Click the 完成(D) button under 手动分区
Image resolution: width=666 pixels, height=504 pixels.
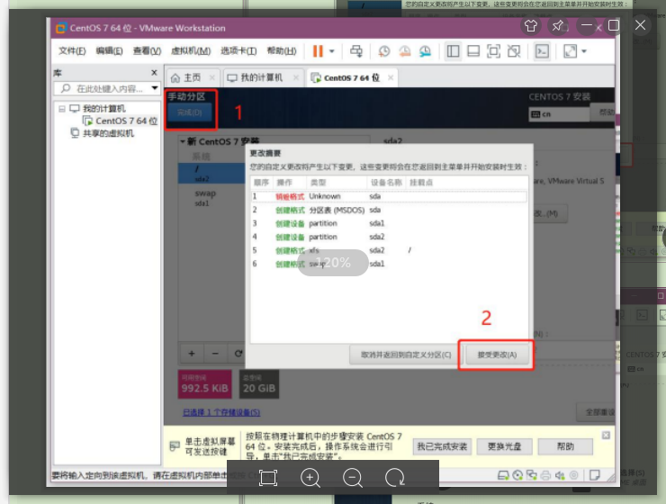point(189,112)
